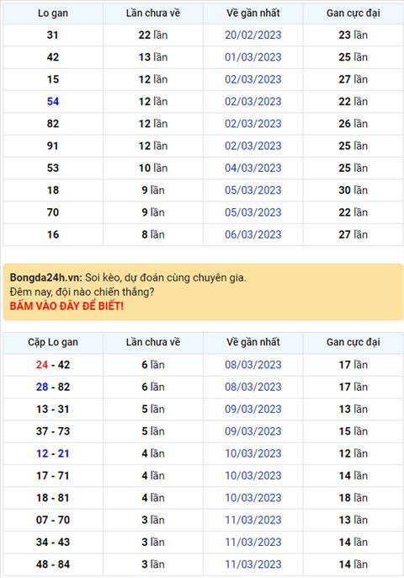Click '10 lần' in row 53

(x=153, y=168)
